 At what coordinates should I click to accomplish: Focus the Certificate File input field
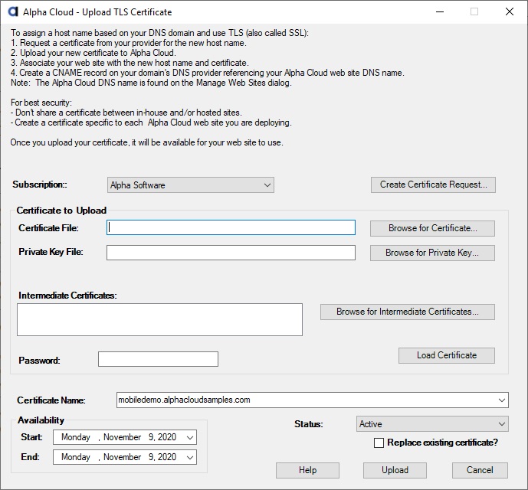point(231,227)
